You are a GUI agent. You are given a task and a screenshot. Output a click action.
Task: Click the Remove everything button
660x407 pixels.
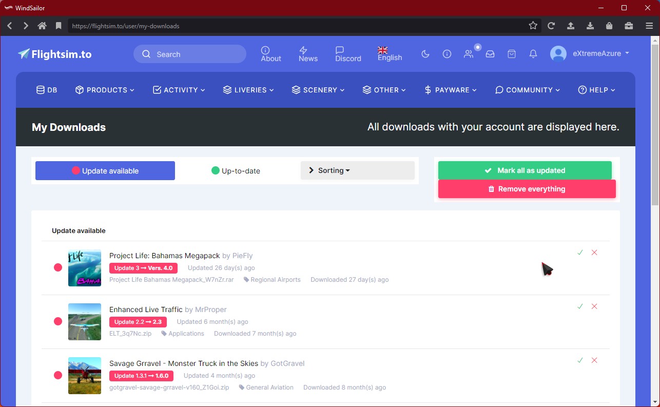click(x=527, y=189)
